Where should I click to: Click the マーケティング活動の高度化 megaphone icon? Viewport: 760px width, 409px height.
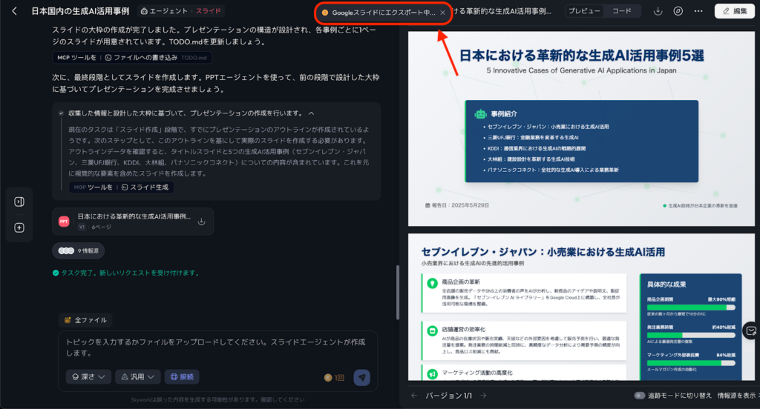(x=432, y=374)
